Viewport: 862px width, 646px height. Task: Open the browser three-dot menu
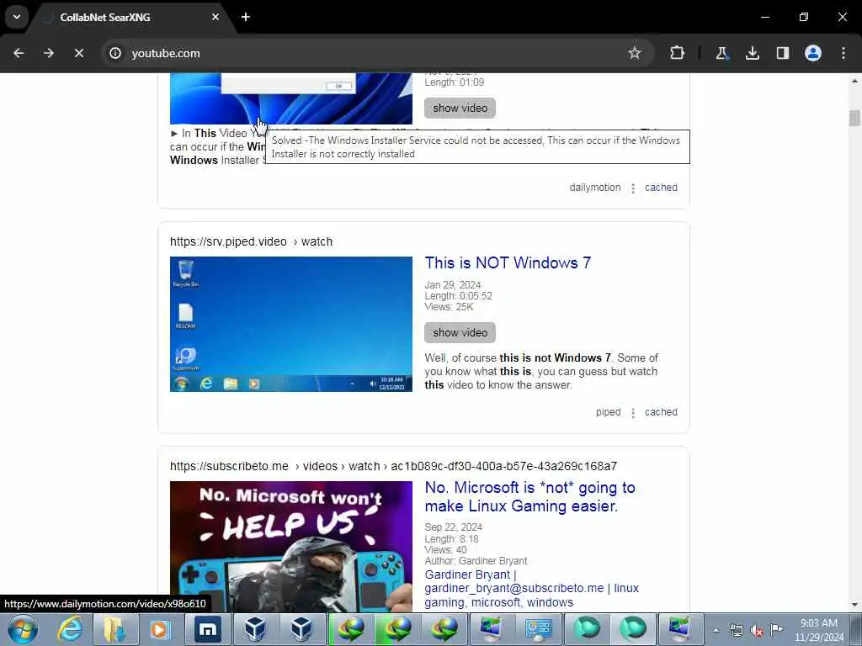point(843,53)
